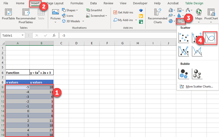
Task: Open the 3D Models dropdown arrow
Action: tap(83, 21)
